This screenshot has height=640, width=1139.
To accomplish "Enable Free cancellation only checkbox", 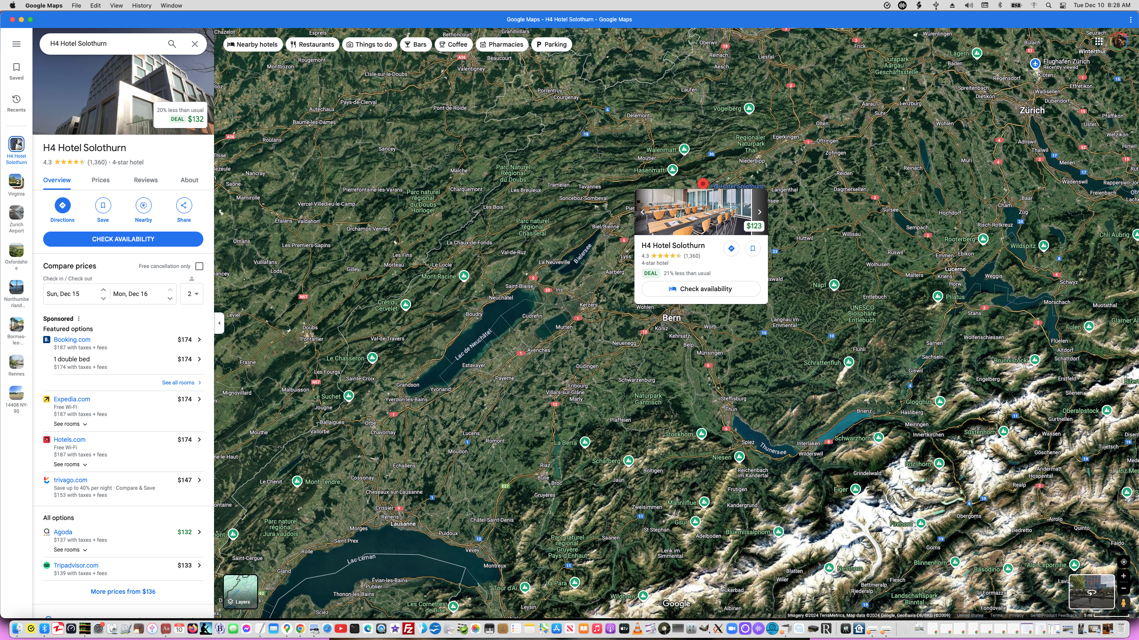I will click(199, 266).
